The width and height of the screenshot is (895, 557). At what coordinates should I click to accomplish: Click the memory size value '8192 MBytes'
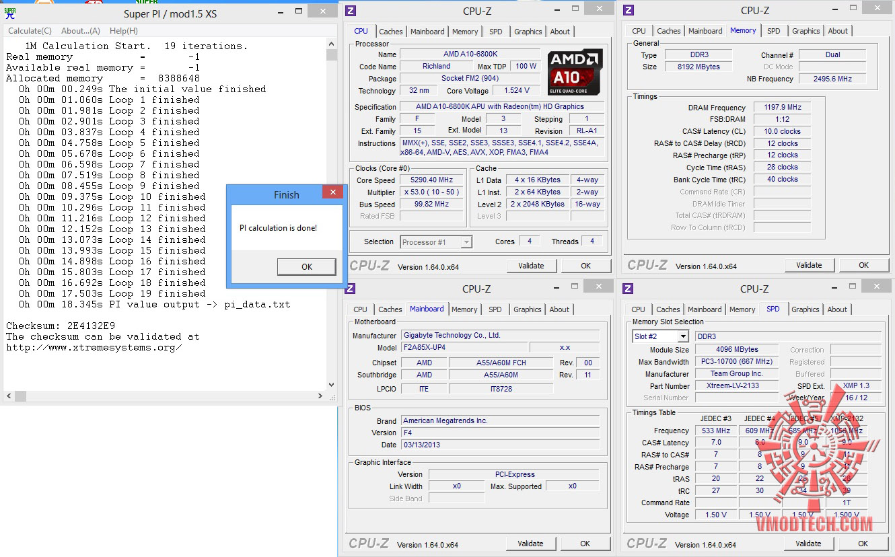coord(699,67)
